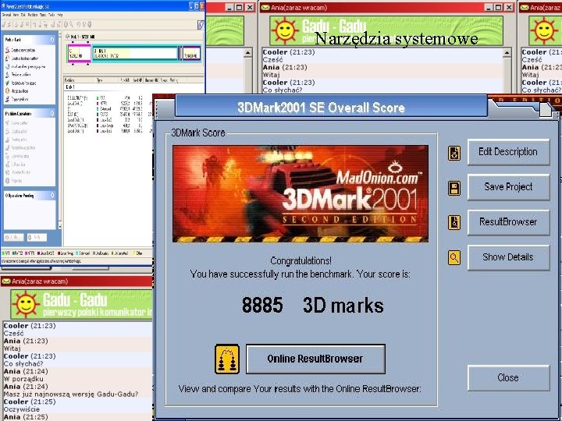Click the MadOnion 3DMark2001 banner image
Viewport: 562px width, 421px height.
(301, 193)
